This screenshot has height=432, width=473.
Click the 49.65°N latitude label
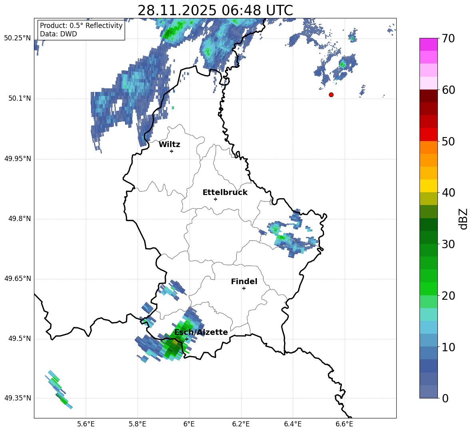coord(18,279)
